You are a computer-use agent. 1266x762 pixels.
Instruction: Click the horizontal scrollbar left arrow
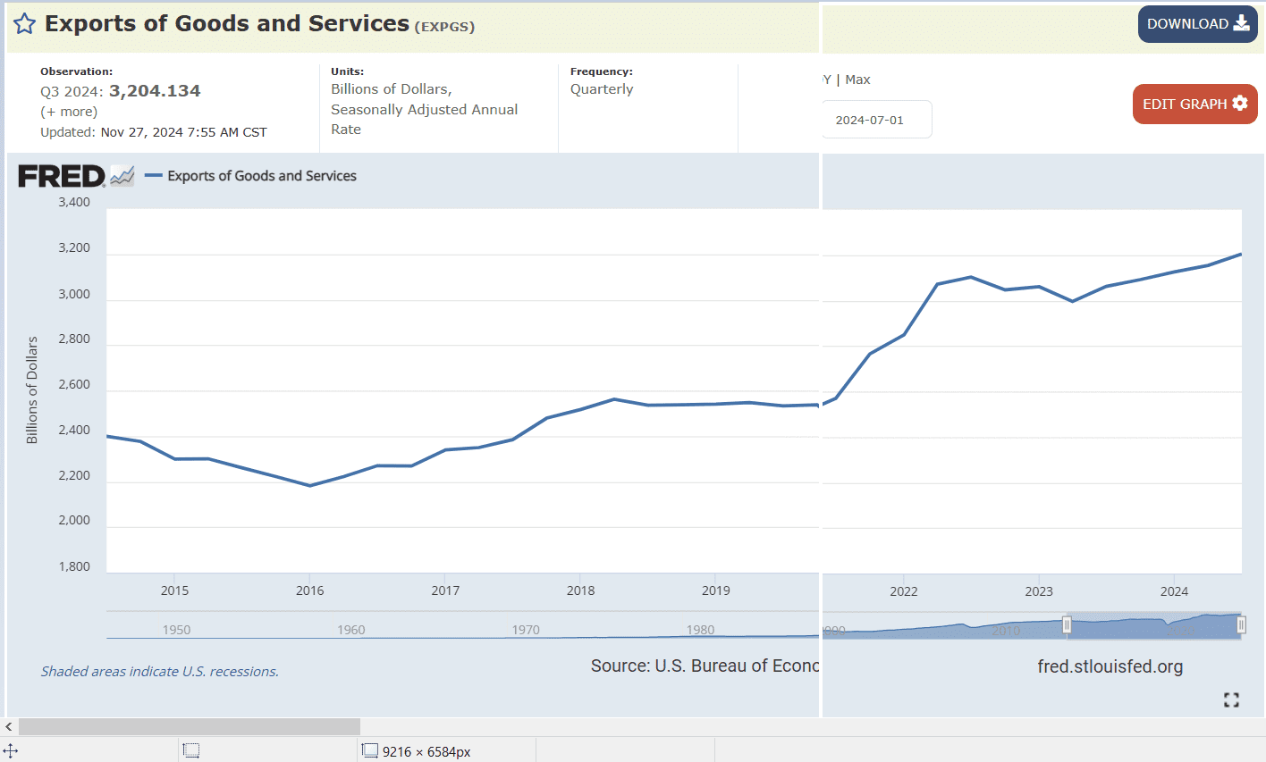coord(9,727)
